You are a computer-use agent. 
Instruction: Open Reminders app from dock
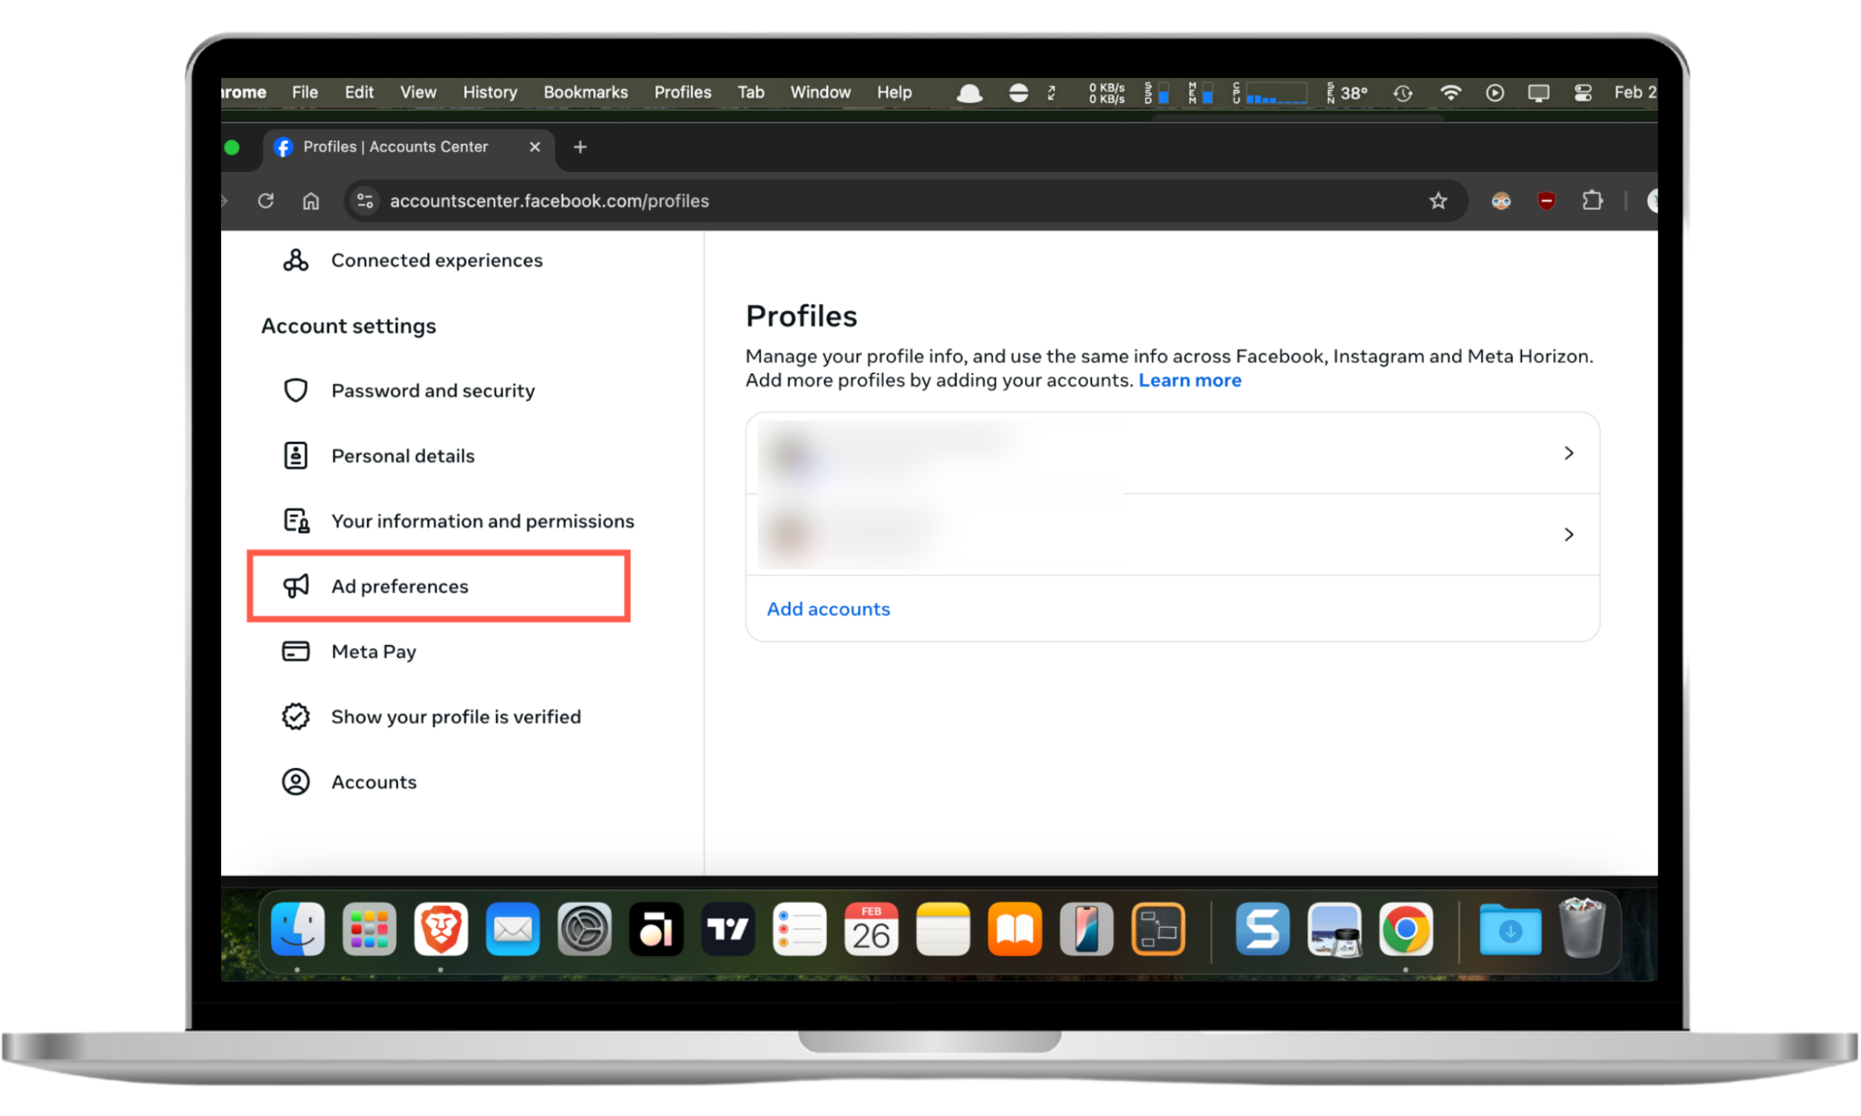tap(799, 930)
